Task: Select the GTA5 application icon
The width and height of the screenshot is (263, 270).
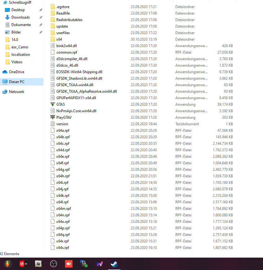Action: [x=52, y=104]
